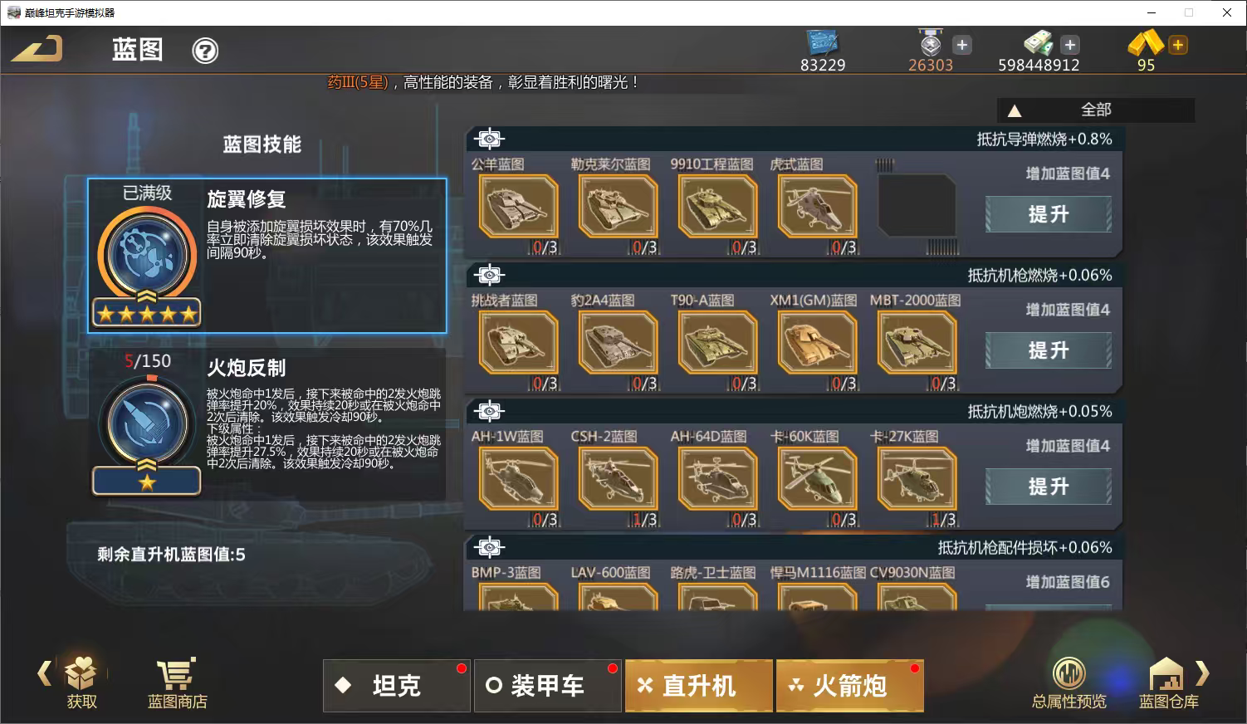Toggle eye icon of 抵抗导弹燃烧 row
Viewport: 1247px width, 724px height.
pos(490,139)
